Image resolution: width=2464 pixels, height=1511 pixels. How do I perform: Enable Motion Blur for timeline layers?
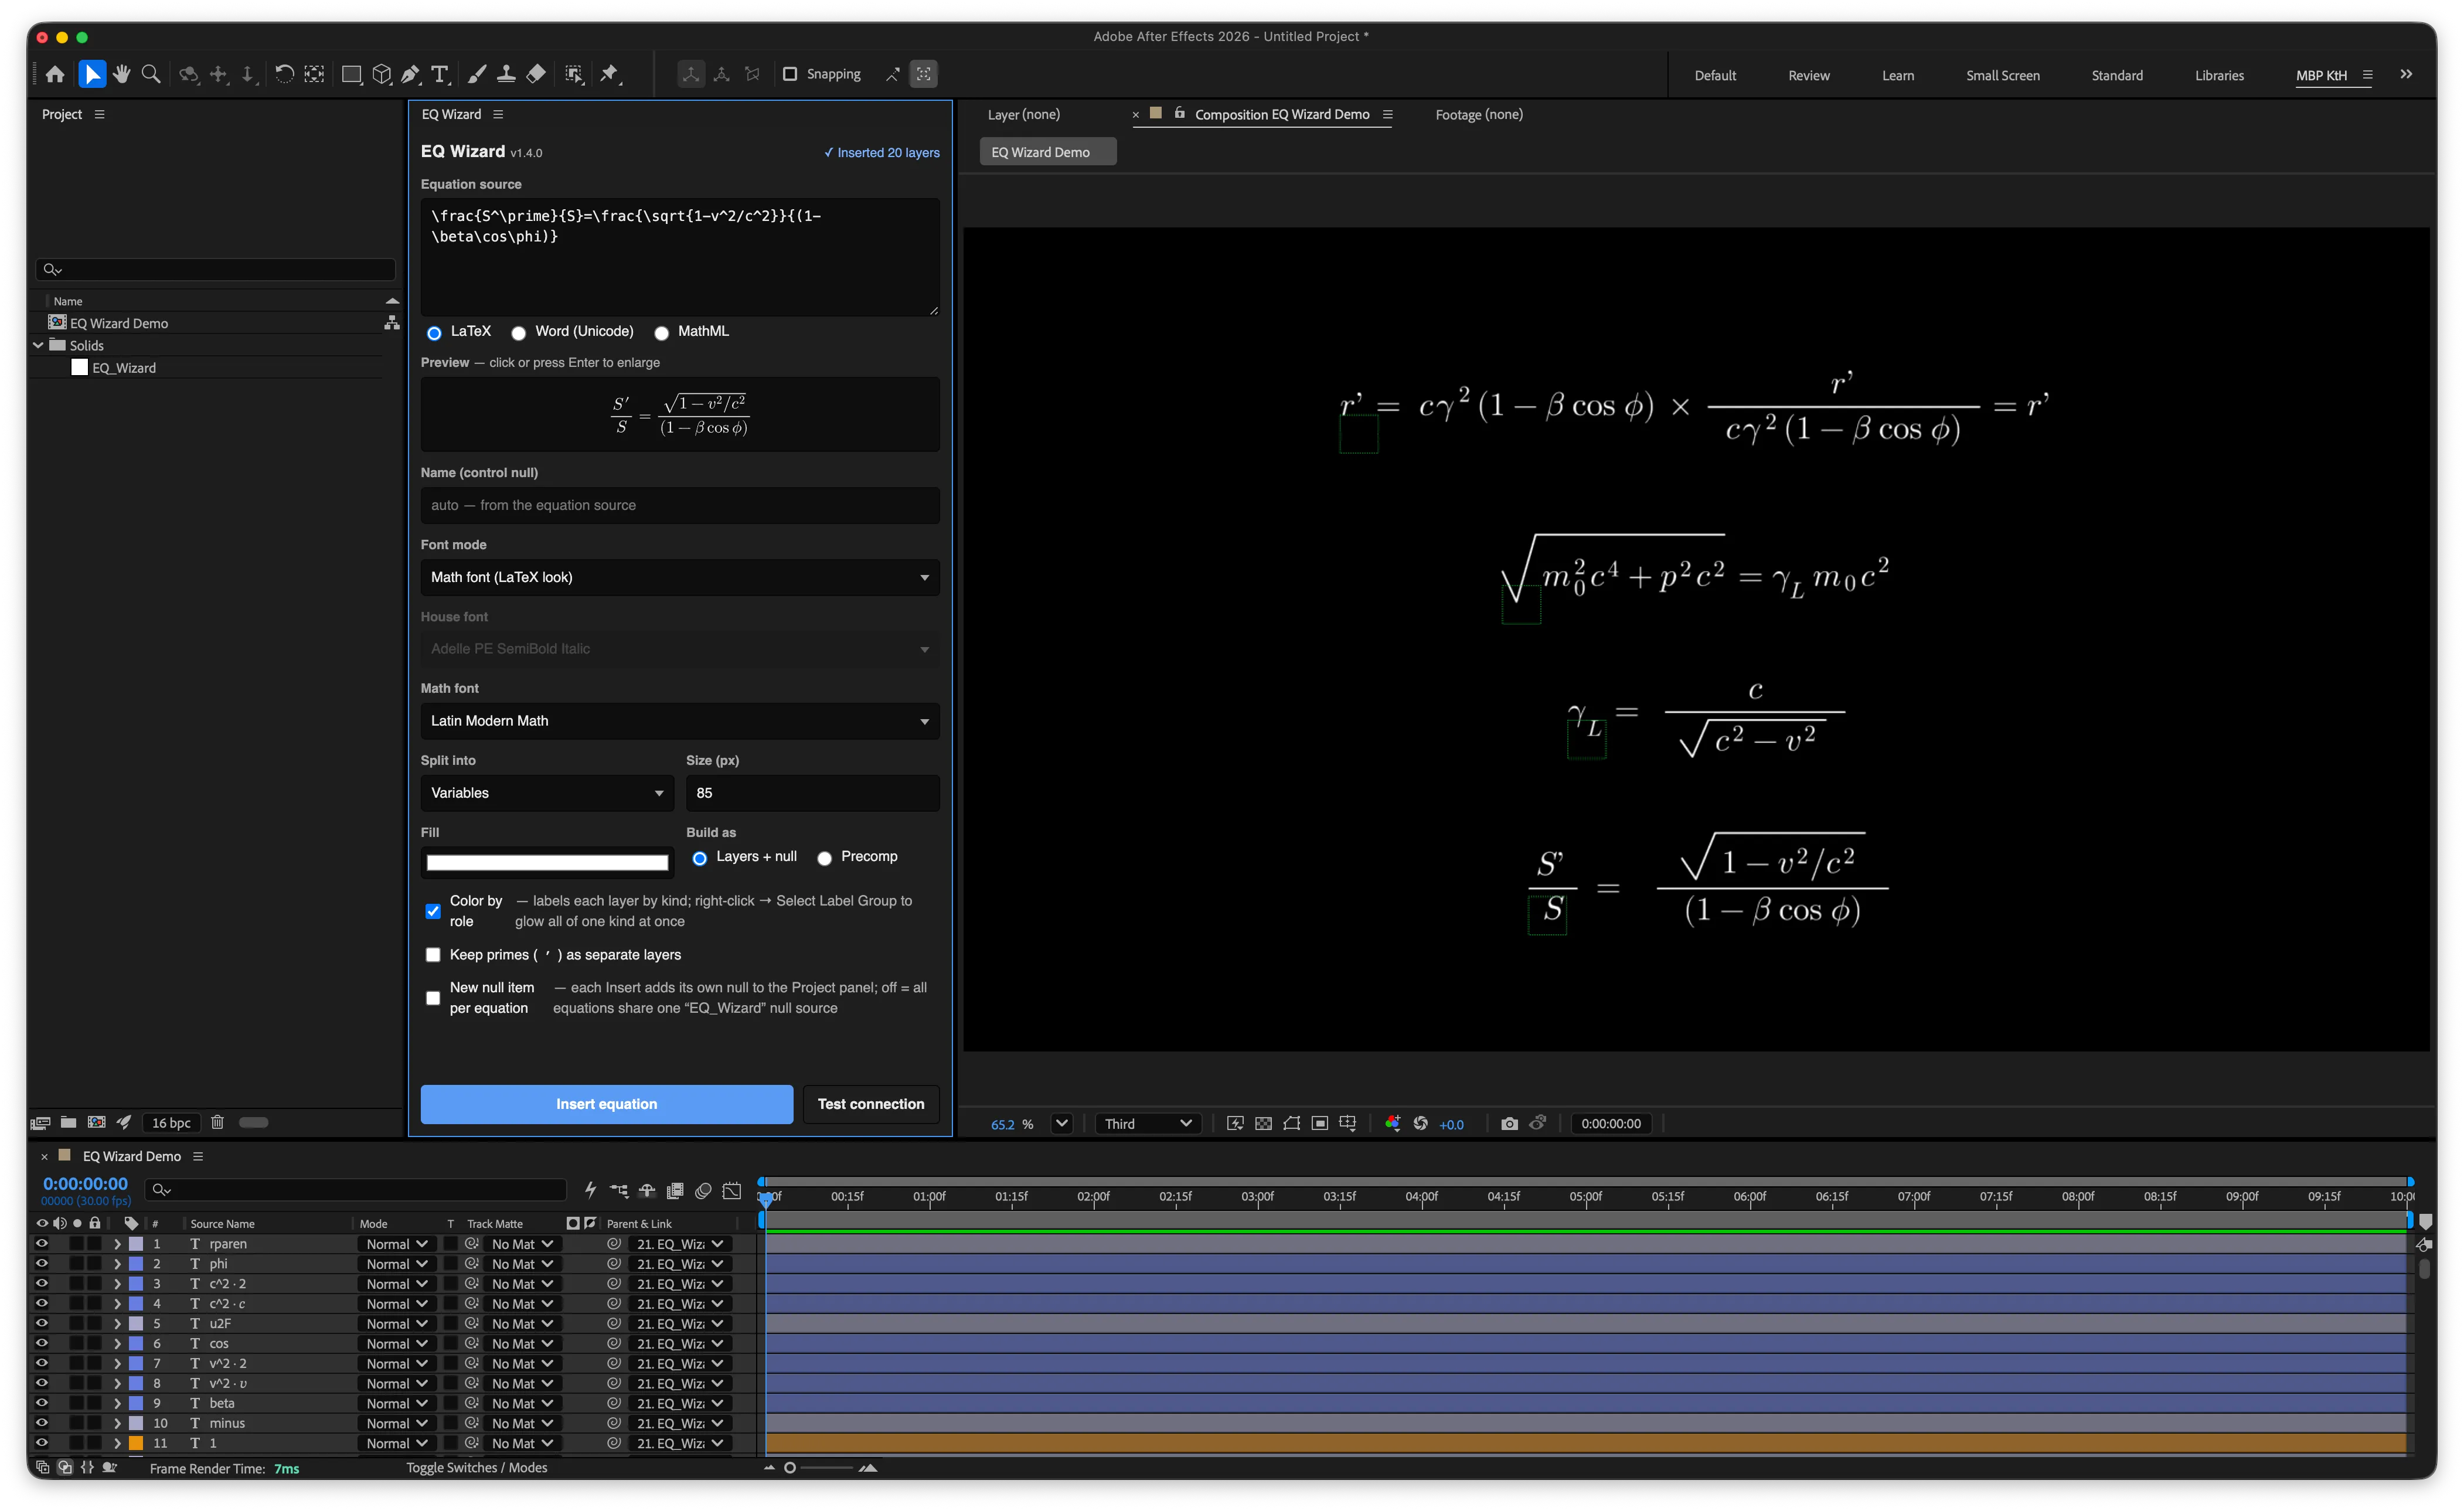tap(704, 1190)
